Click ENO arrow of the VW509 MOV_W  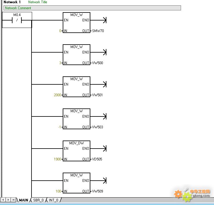(105, 180)
